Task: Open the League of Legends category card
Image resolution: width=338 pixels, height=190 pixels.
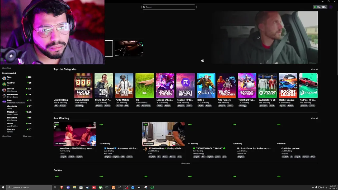Action: click(165, 85)
